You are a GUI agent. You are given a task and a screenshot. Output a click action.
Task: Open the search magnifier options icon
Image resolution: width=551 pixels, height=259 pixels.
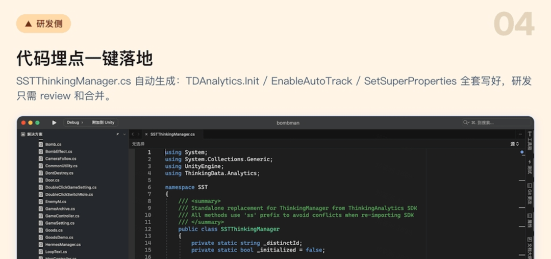click(466, 122)
